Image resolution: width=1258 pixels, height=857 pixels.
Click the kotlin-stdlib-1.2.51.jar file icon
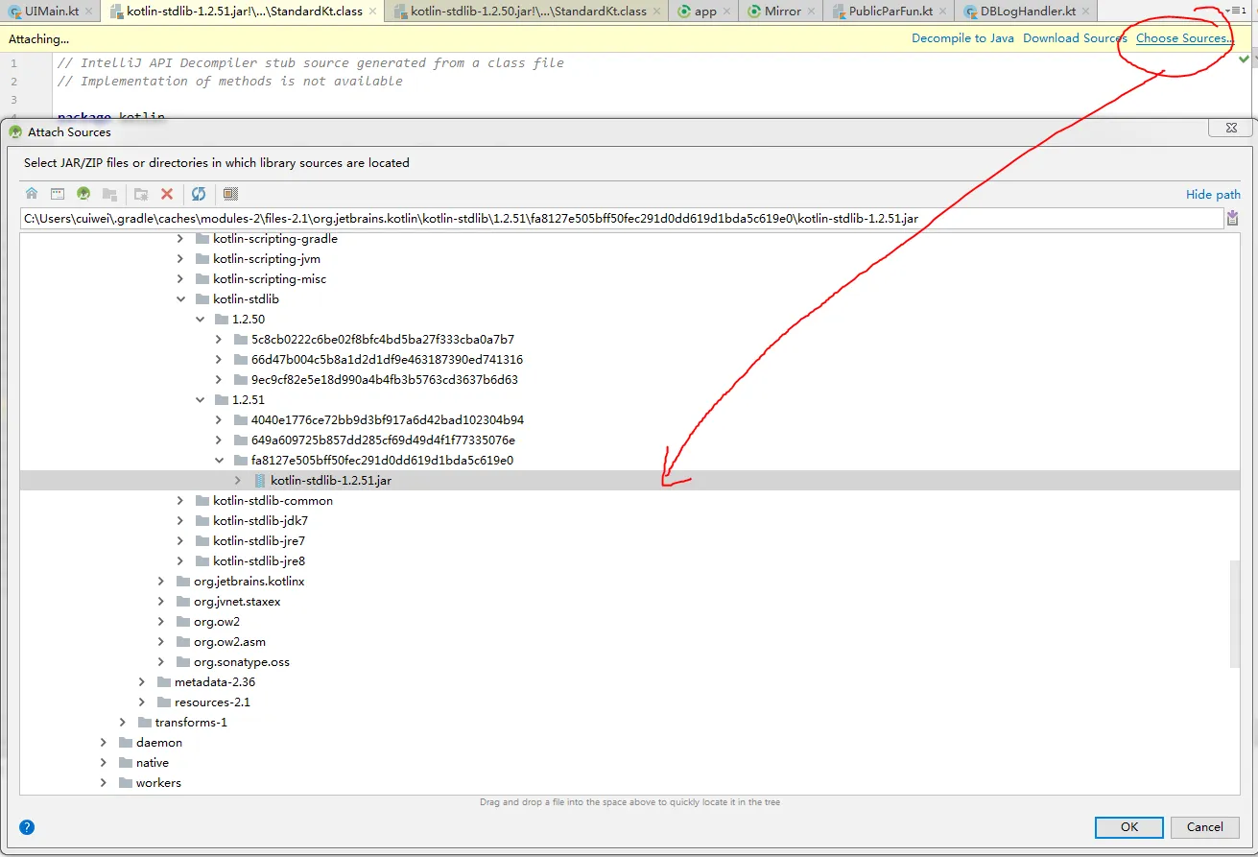[x=260, y=480]
